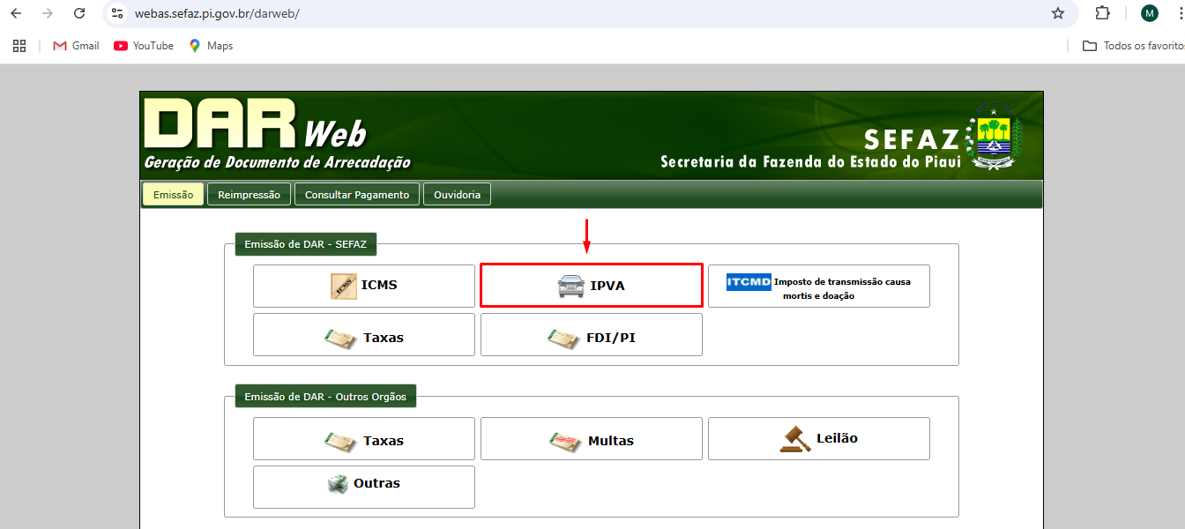The width and height of the screenshot is (1185, 529).
Task: Open the Consultar Pagamento tab
Action: pos(356,193)
